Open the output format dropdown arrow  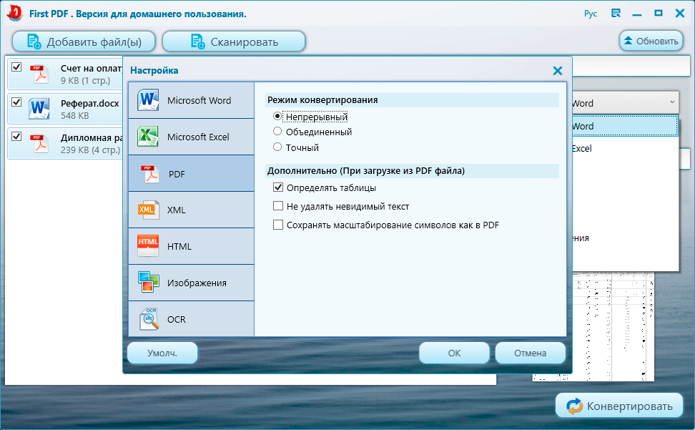tap(672, 102)
